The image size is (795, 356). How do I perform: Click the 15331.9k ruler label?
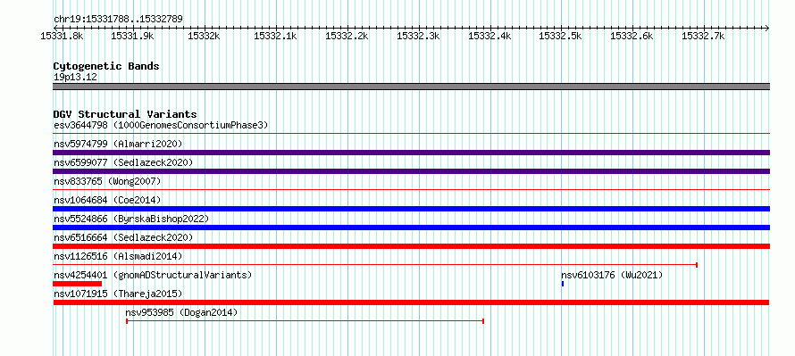pos(133,36)
